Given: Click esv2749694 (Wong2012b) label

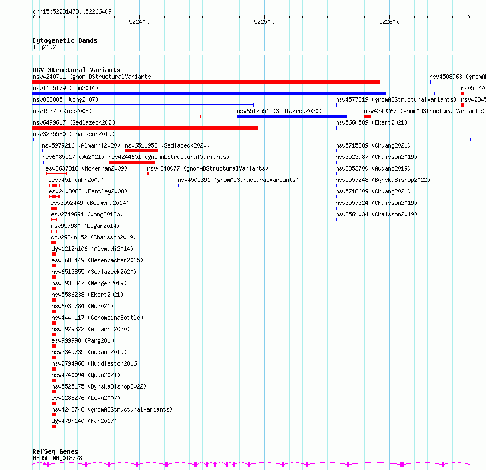Looking at the screenshot, I should coord(87,214).
